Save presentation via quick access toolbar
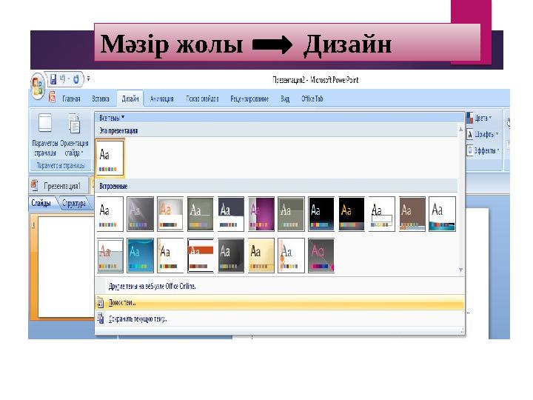This screenshot has width=533, height=400. point(53,79)
